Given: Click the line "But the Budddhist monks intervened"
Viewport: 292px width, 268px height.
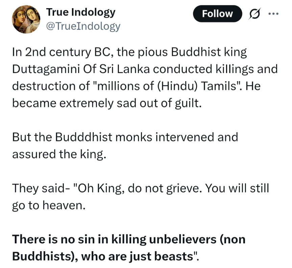Looking at the screenshot, I should pos(125,137).
